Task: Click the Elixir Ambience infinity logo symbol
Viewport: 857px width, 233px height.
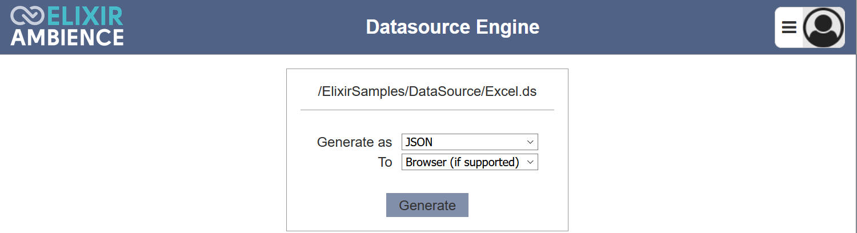Action: [27, 16]
